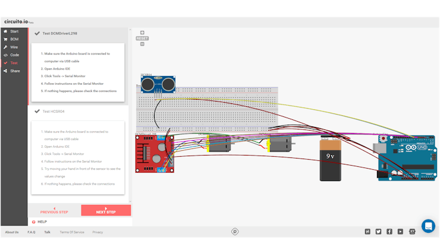Select the second DC motor near battery

[281, 144]
